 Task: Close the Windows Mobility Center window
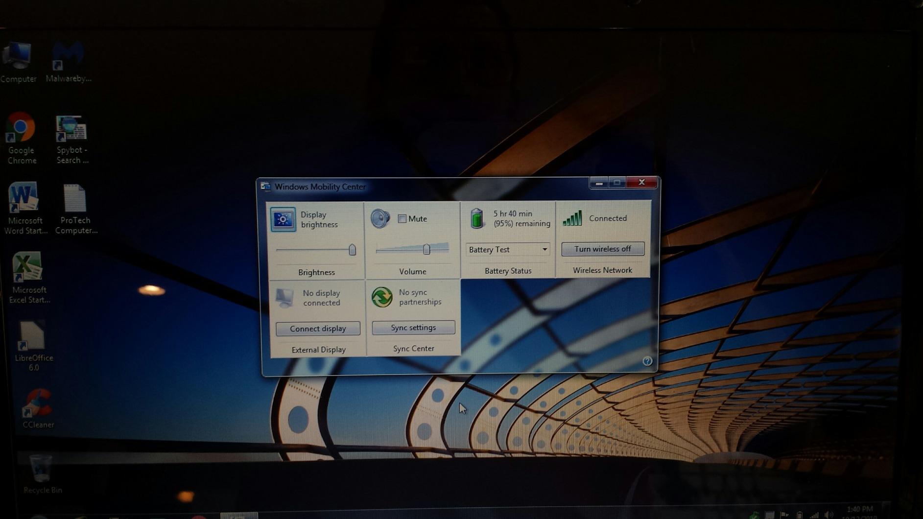[x=641, y=182]
